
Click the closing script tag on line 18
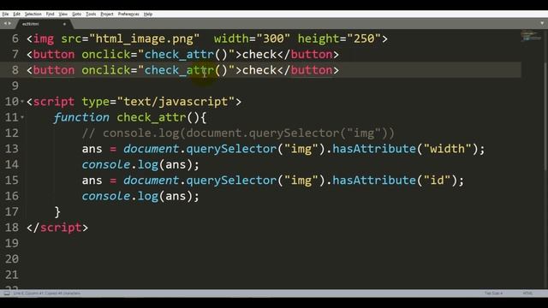coord(57,228)
